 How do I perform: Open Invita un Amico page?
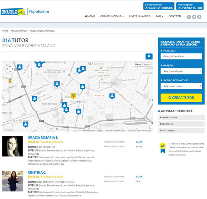tap(140, 16)
